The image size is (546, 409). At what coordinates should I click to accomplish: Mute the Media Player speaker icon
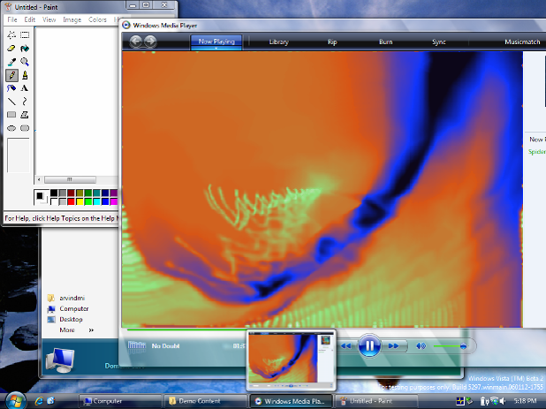pyautogui.click(x=421, y=346)
